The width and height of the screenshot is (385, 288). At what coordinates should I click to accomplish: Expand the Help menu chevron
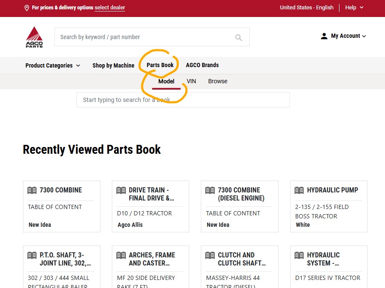(362, 8)
